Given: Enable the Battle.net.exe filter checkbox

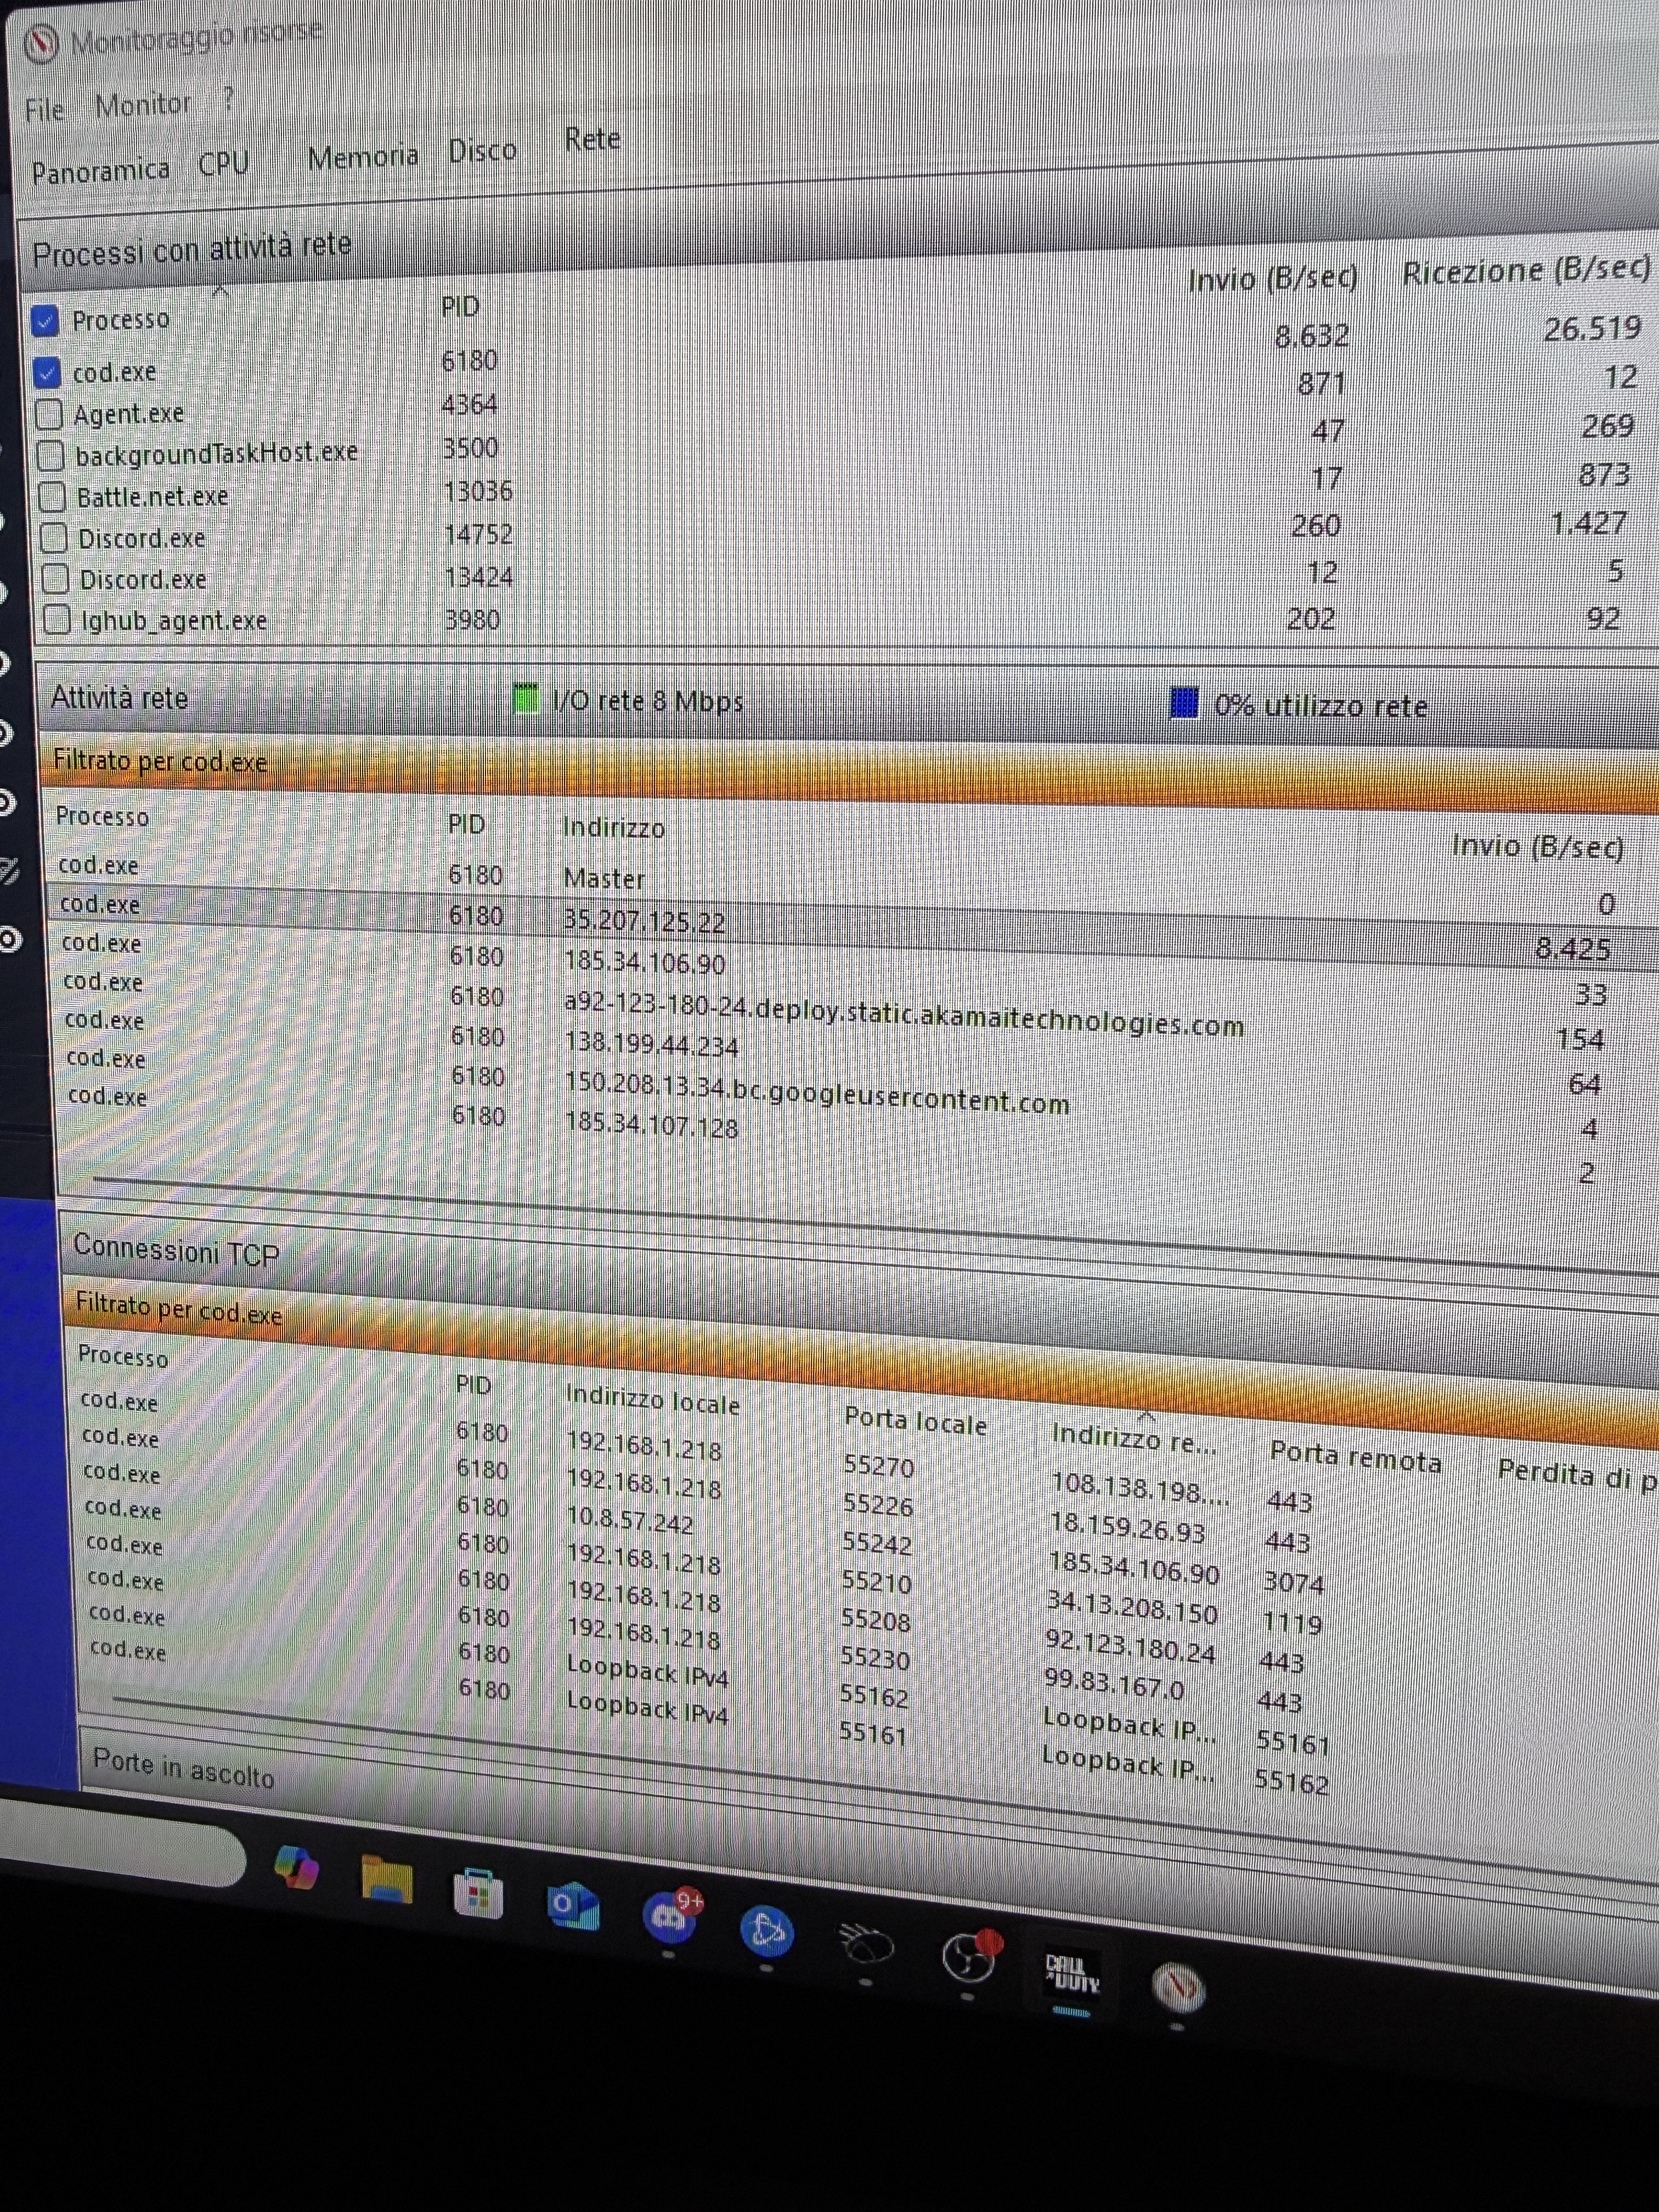Looking at the screenshot, I should click(x=52, y=496).
